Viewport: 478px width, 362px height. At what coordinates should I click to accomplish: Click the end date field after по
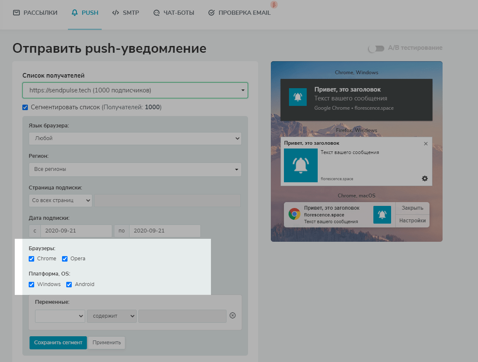click(165, 231)
